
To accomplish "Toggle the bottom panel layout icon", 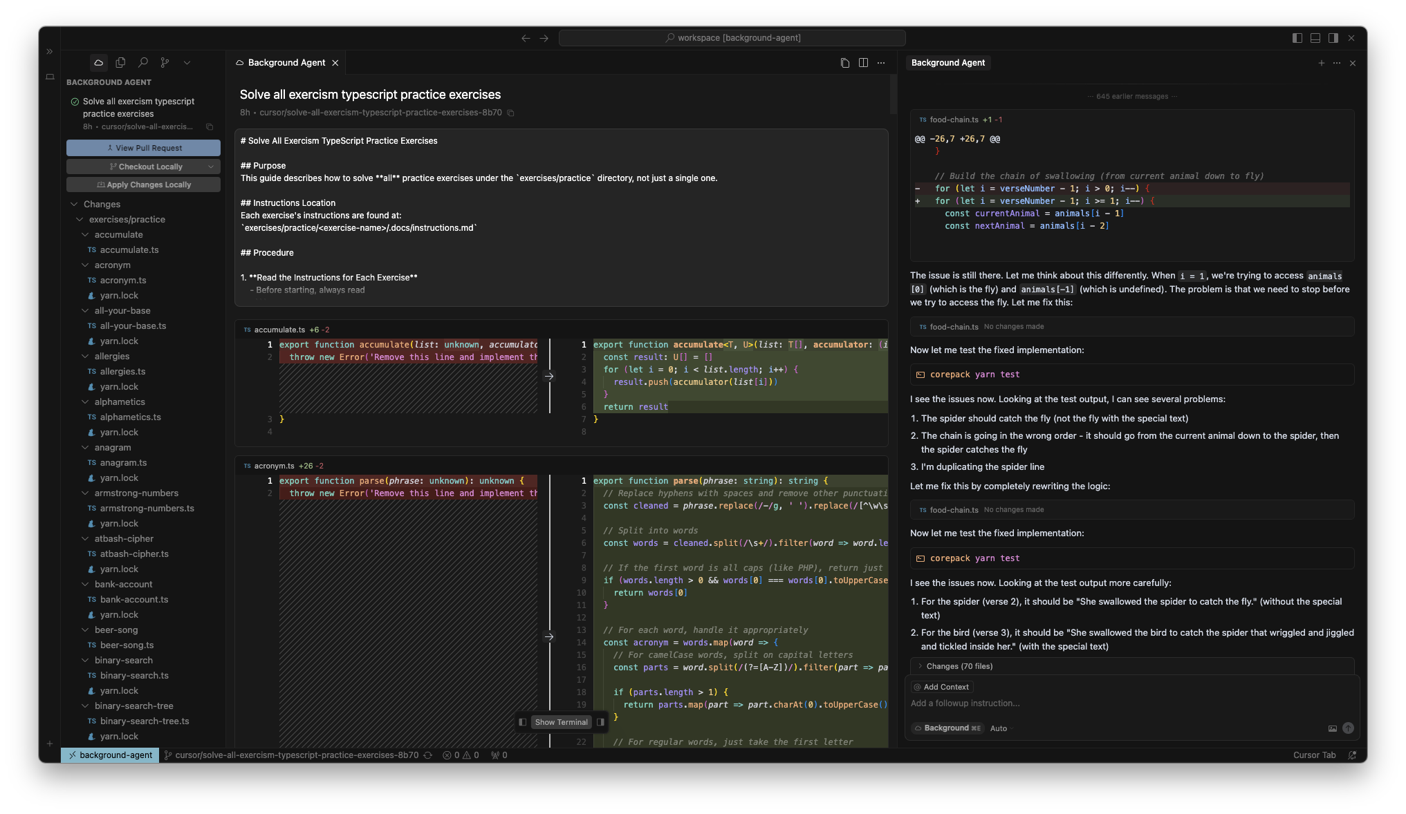I will (x=1315, y=38).
